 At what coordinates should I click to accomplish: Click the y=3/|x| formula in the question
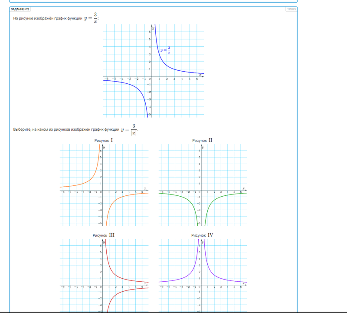[129, 129]
